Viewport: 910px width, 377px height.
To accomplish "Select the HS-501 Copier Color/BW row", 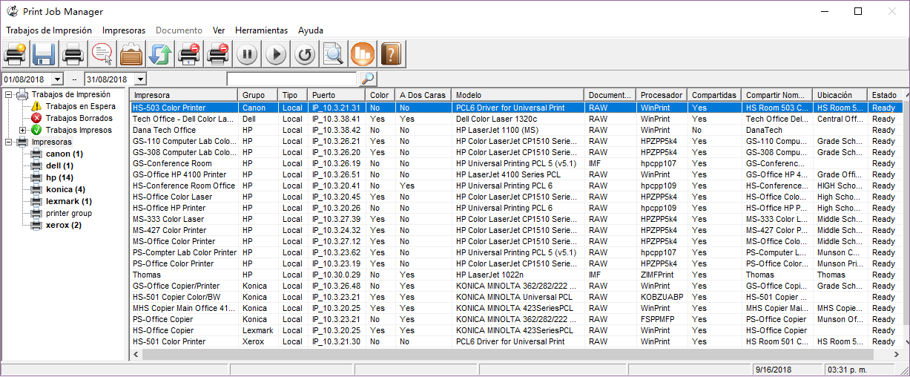I will tap(517, 297).
